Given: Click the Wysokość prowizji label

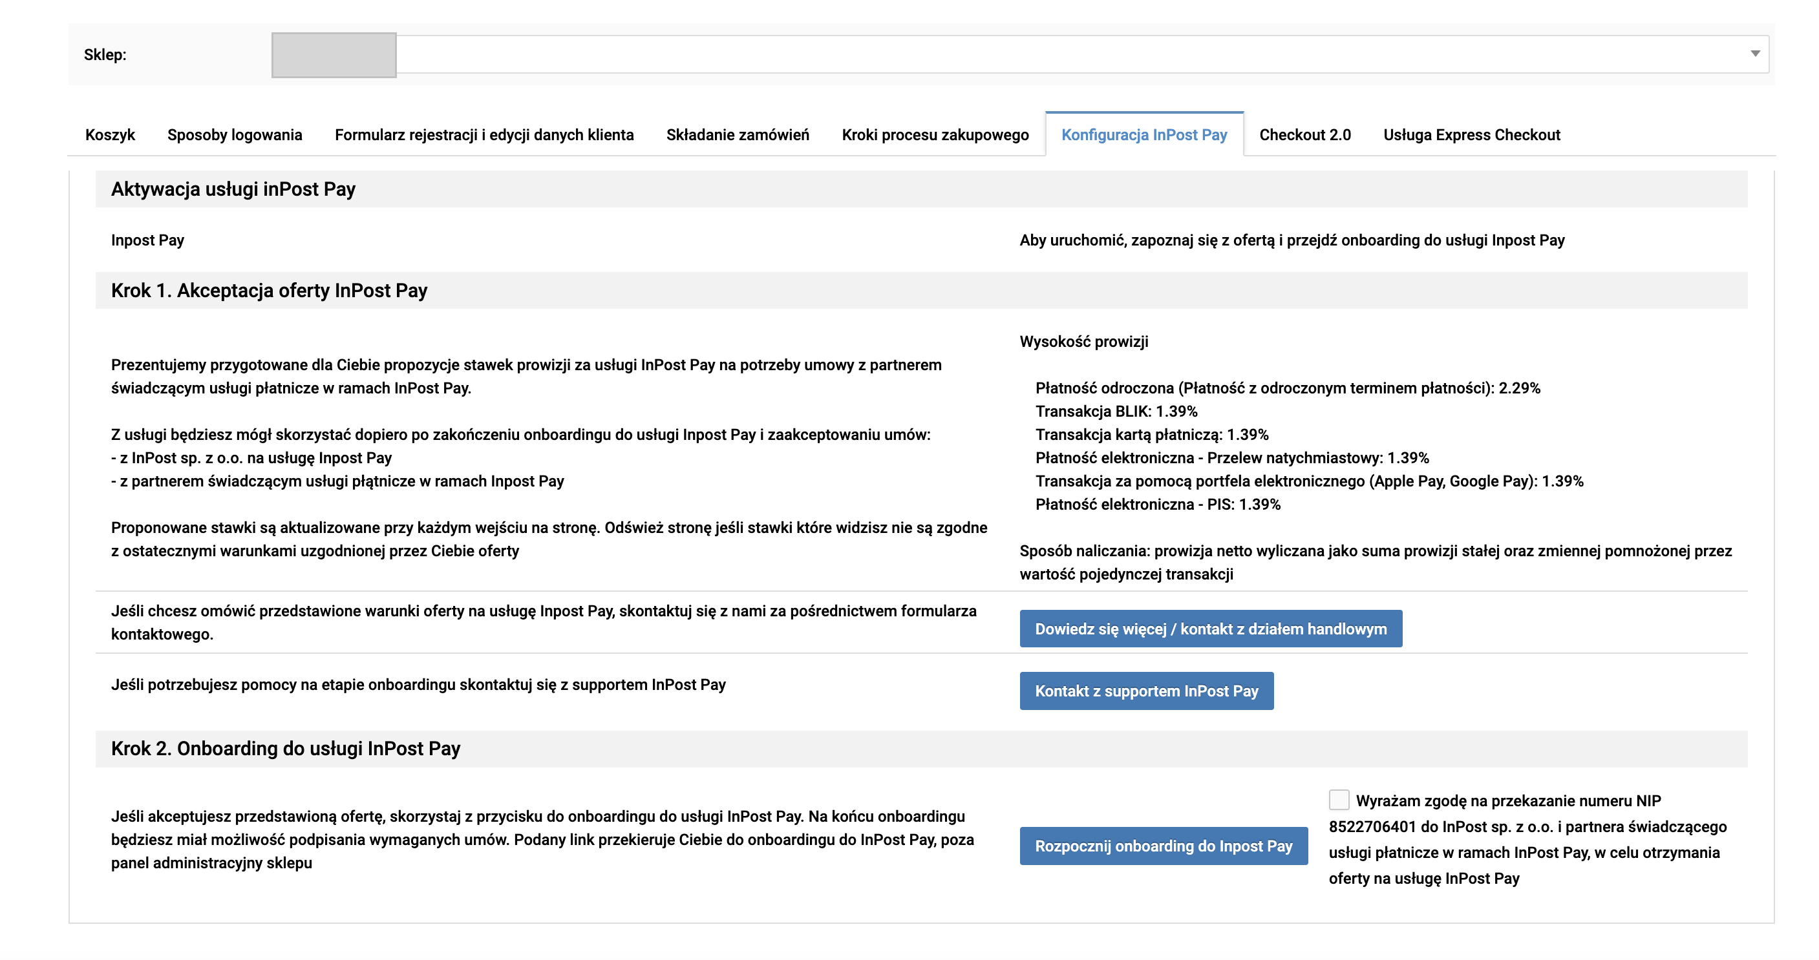Looking at the screenshot, I should (1084, 342).
